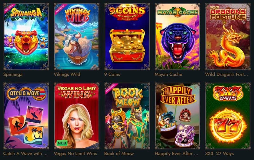Select the Book of Meow game image
The height and width of the screenshot is (160, 254).
127,116
